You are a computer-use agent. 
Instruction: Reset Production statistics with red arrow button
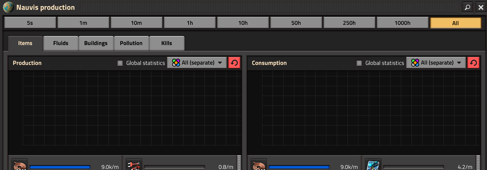click(234, 63)
